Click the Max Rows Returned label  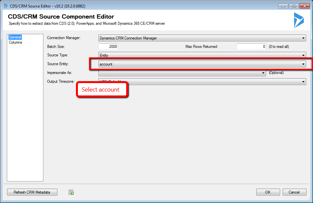click(x=201, y=47)
